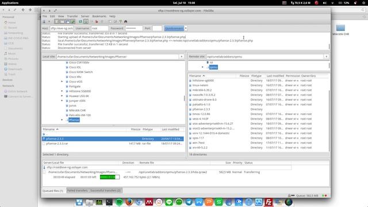Image resolution: width=368 pixels, height=207 pixels.
Task: Click the Username input field
Action: pos(99,28)
